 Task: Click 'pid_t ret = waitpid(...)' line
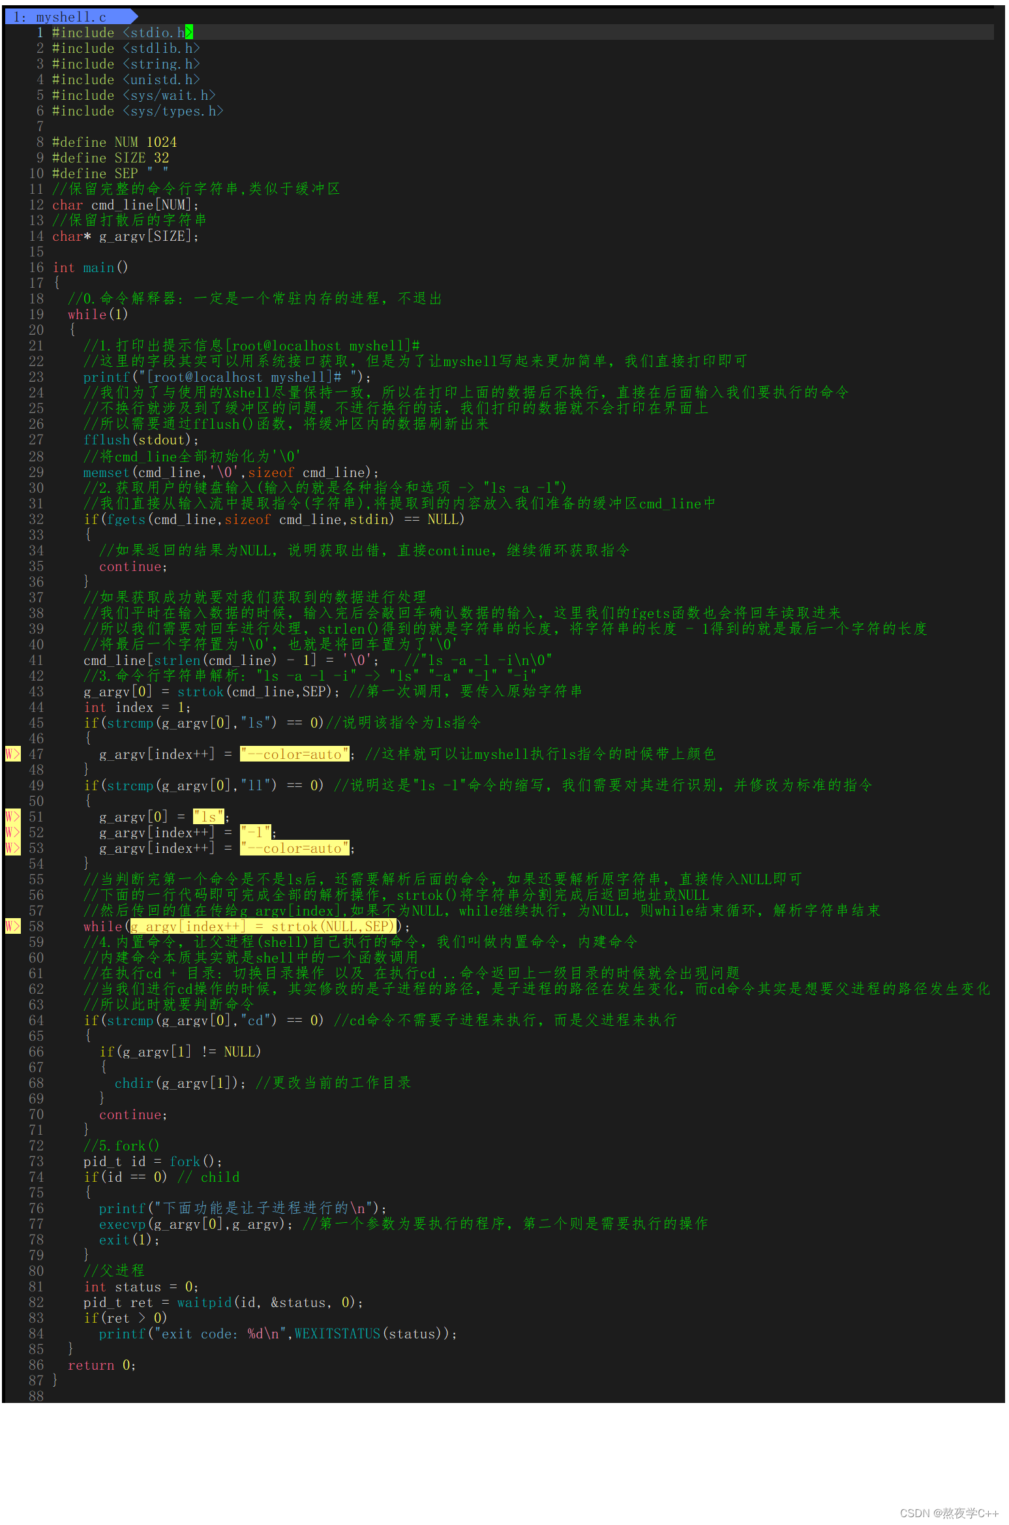223,1302
